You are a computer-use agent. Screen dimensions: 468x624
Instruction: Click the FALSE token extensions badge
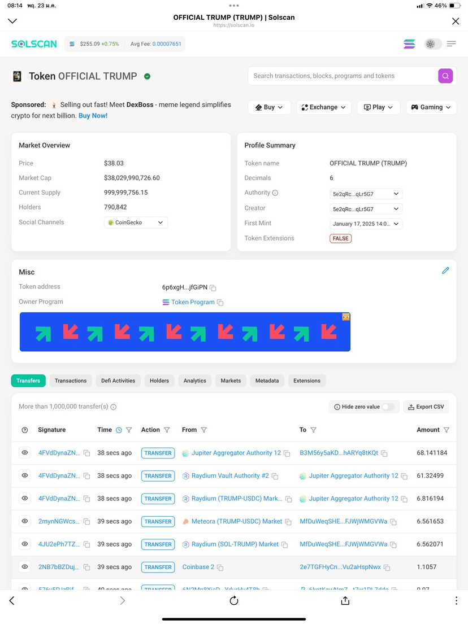[341, 238]
